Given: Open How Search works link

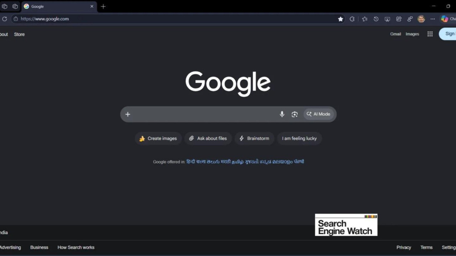Looking at the screenshot, I should 76,247.
